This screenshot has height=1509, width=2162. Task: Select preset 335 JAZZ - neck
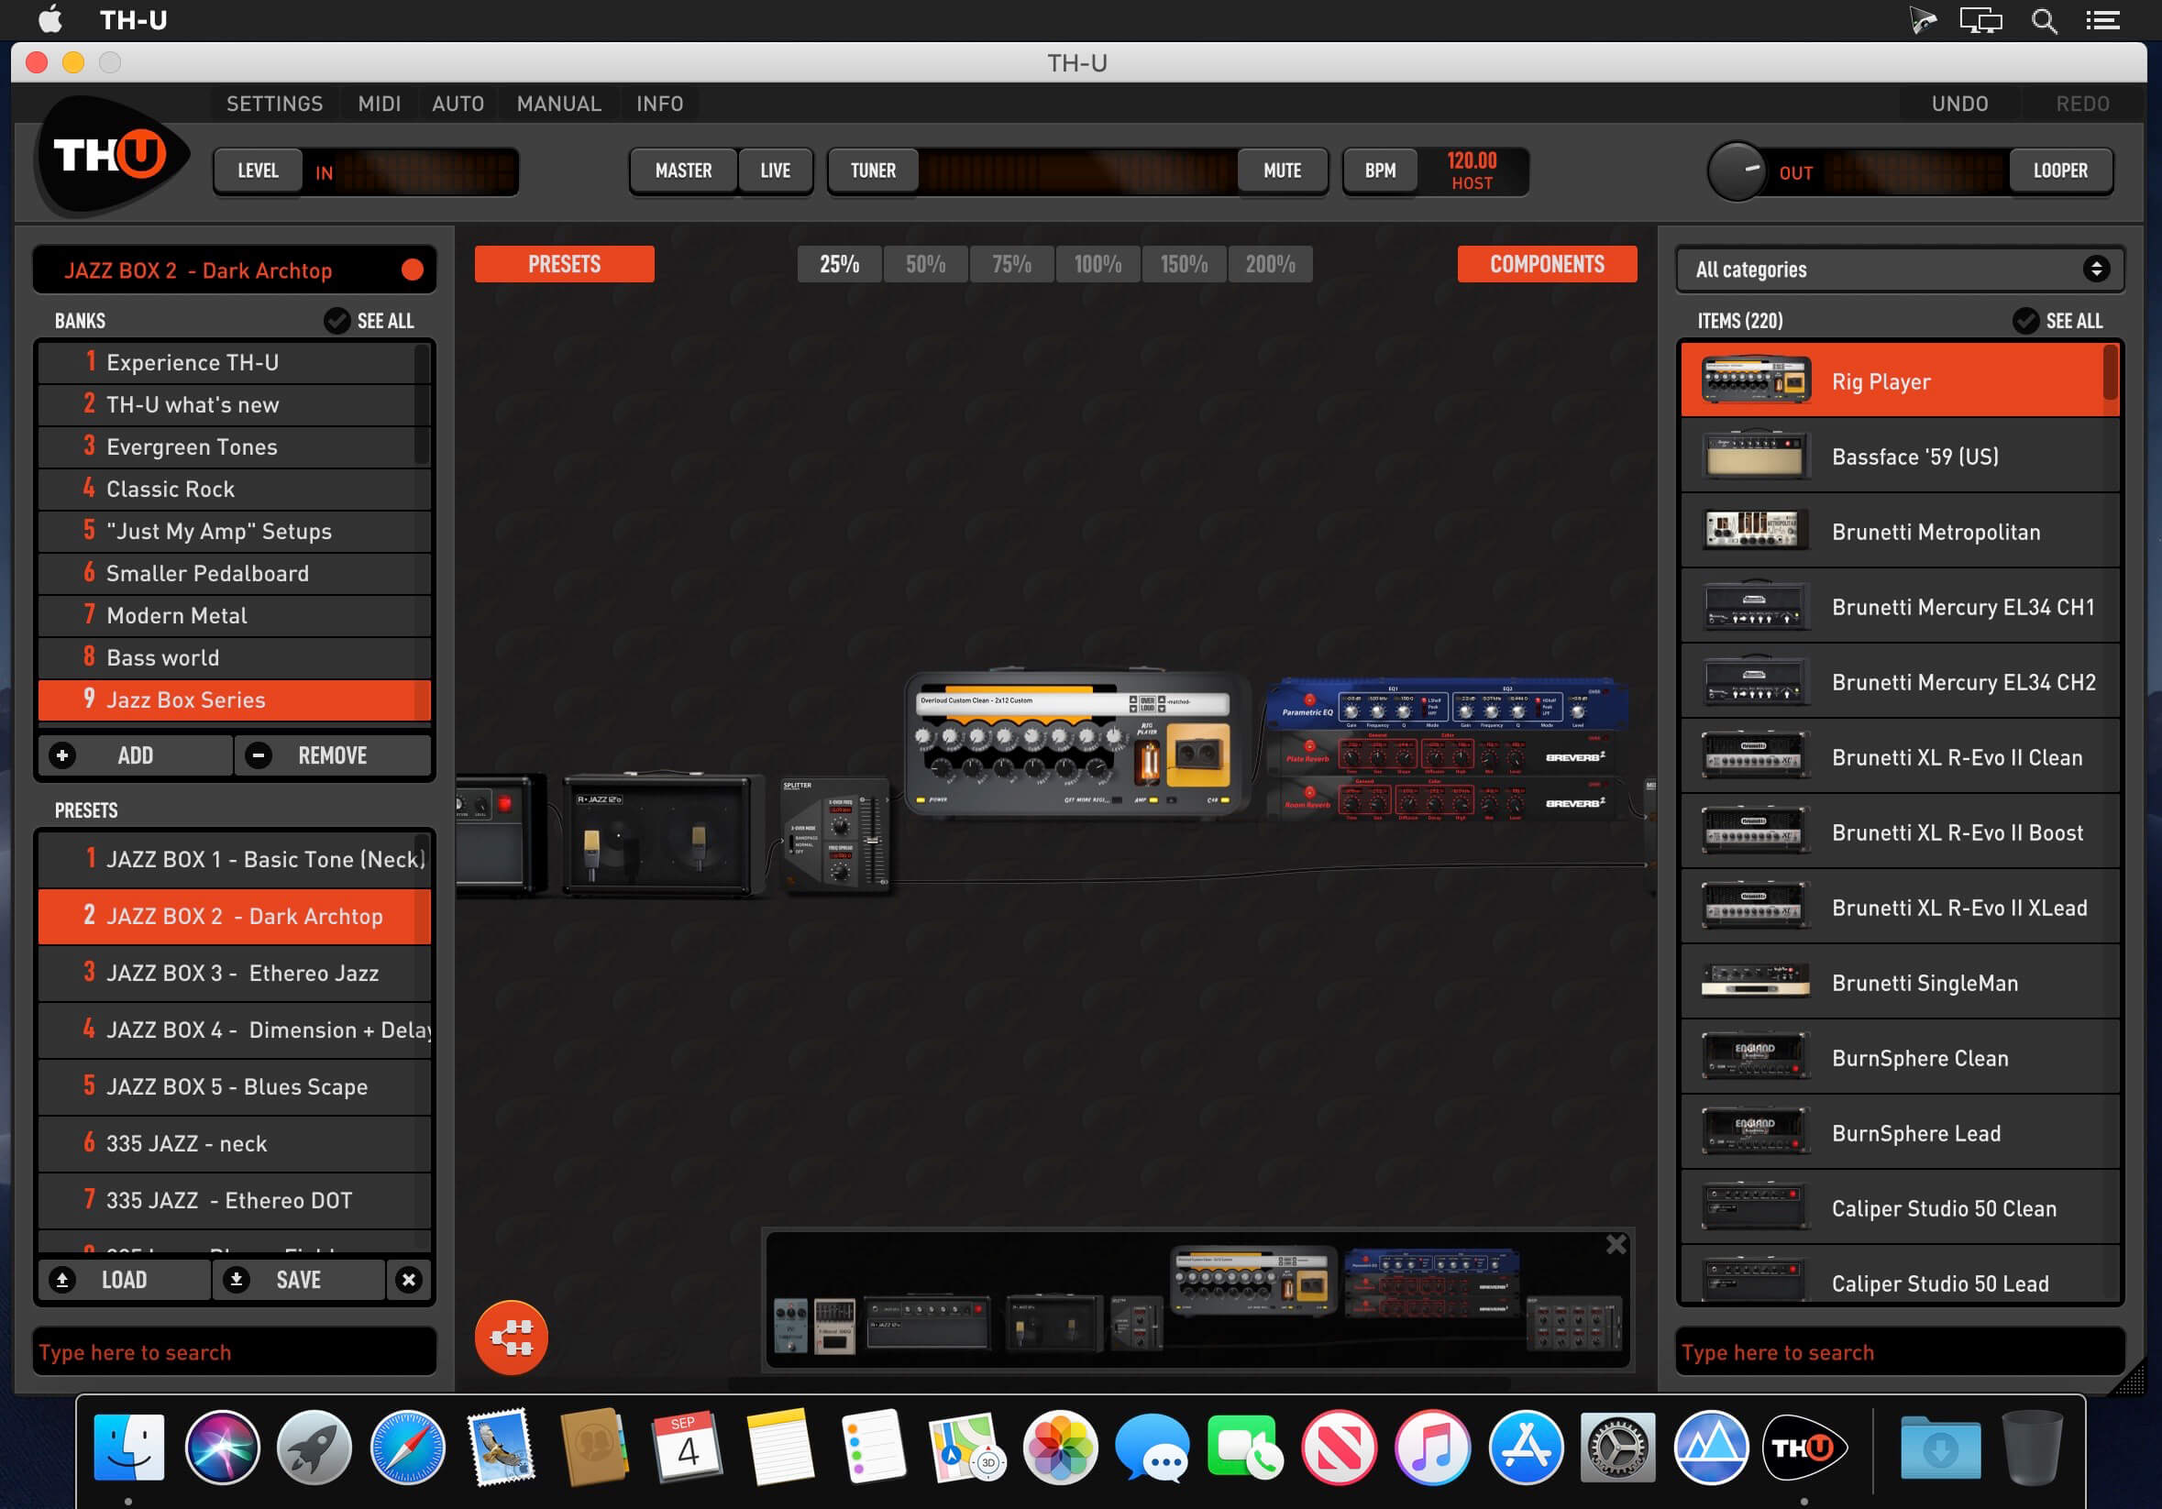(234, 1143)
